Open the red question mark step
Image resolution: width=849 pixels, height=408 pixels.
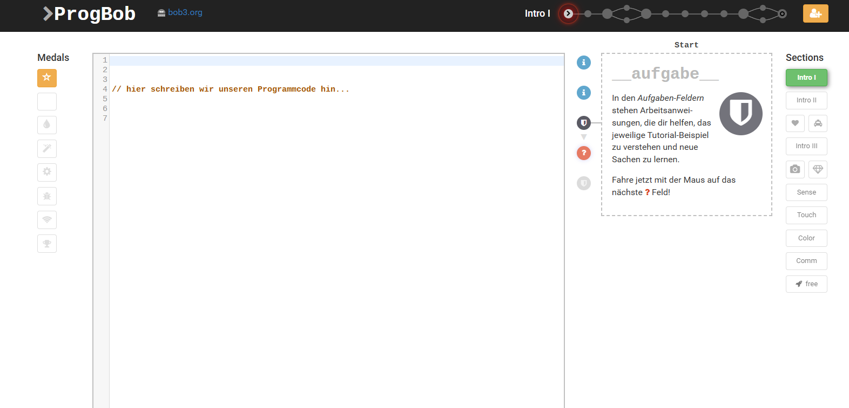583,153
